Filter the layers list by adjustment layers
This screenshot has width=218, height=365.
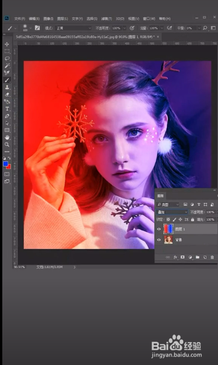tap(192, 205)
